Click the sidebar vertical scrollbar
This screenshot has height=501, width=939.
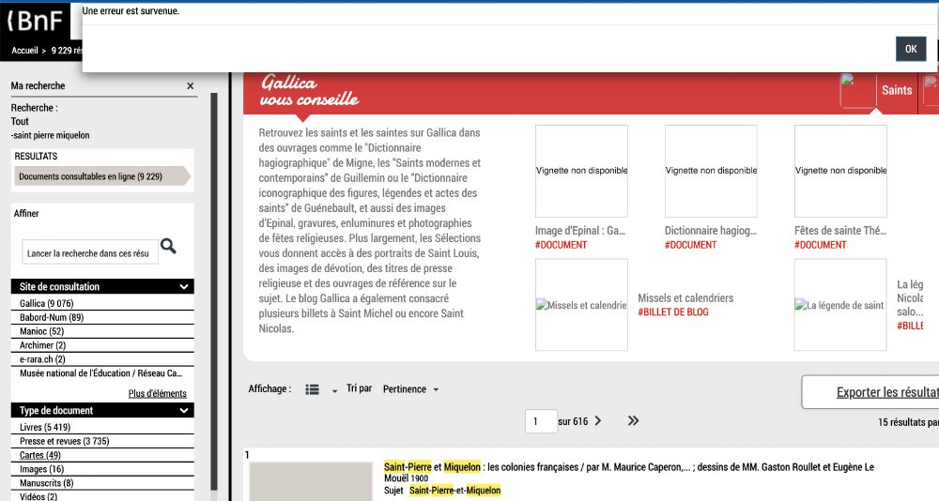(214, 294)
